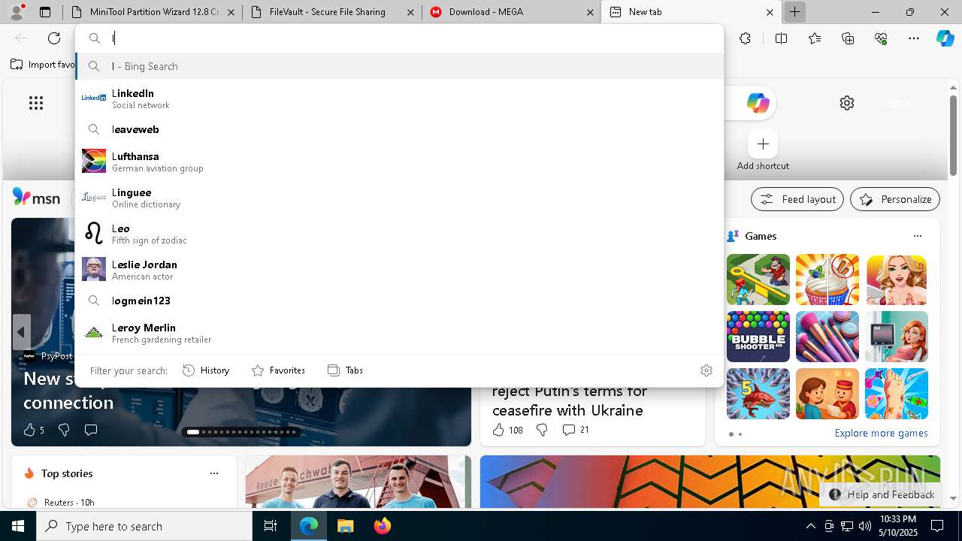Select Leo zodiac suggestion
The width and height of the screenshot is (962, 541).
pyautogui.click(x=400, y=234)
